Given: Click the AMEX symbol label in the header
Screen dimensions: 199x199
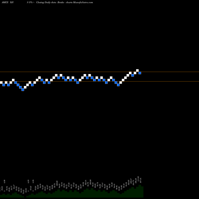Looking at the screenshot, I should (5, 2).
